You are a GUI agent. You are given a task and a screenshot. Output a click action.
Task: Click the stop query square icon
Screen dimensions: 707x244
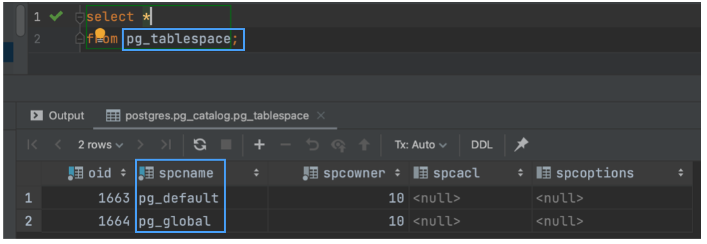[x=226, y=145]
